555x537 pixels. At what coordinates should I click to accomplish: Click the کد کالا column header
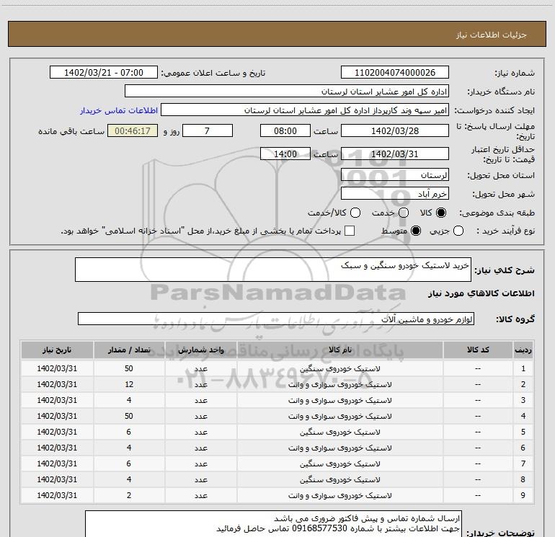coord(478,350)
